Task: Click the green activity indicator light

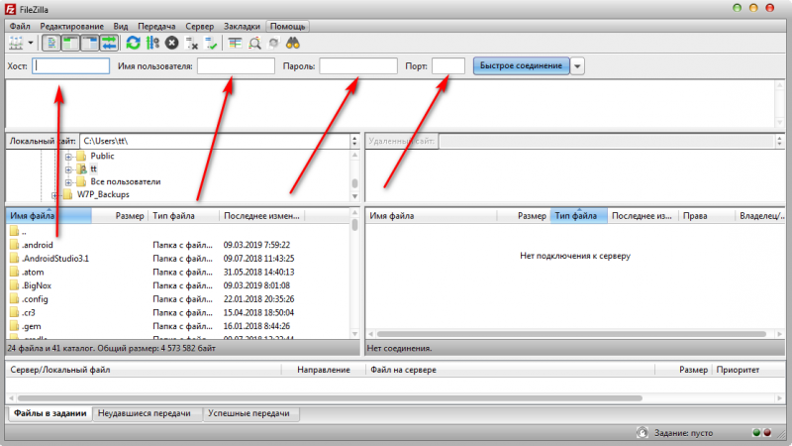Action: tap(756, 433)
